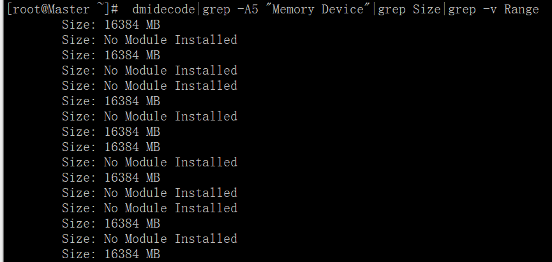Click the fifth "Size: 16384 MB" output line

(x=111, y=147)
